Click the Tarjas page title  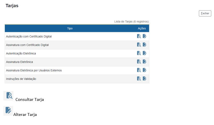(12, 6)
